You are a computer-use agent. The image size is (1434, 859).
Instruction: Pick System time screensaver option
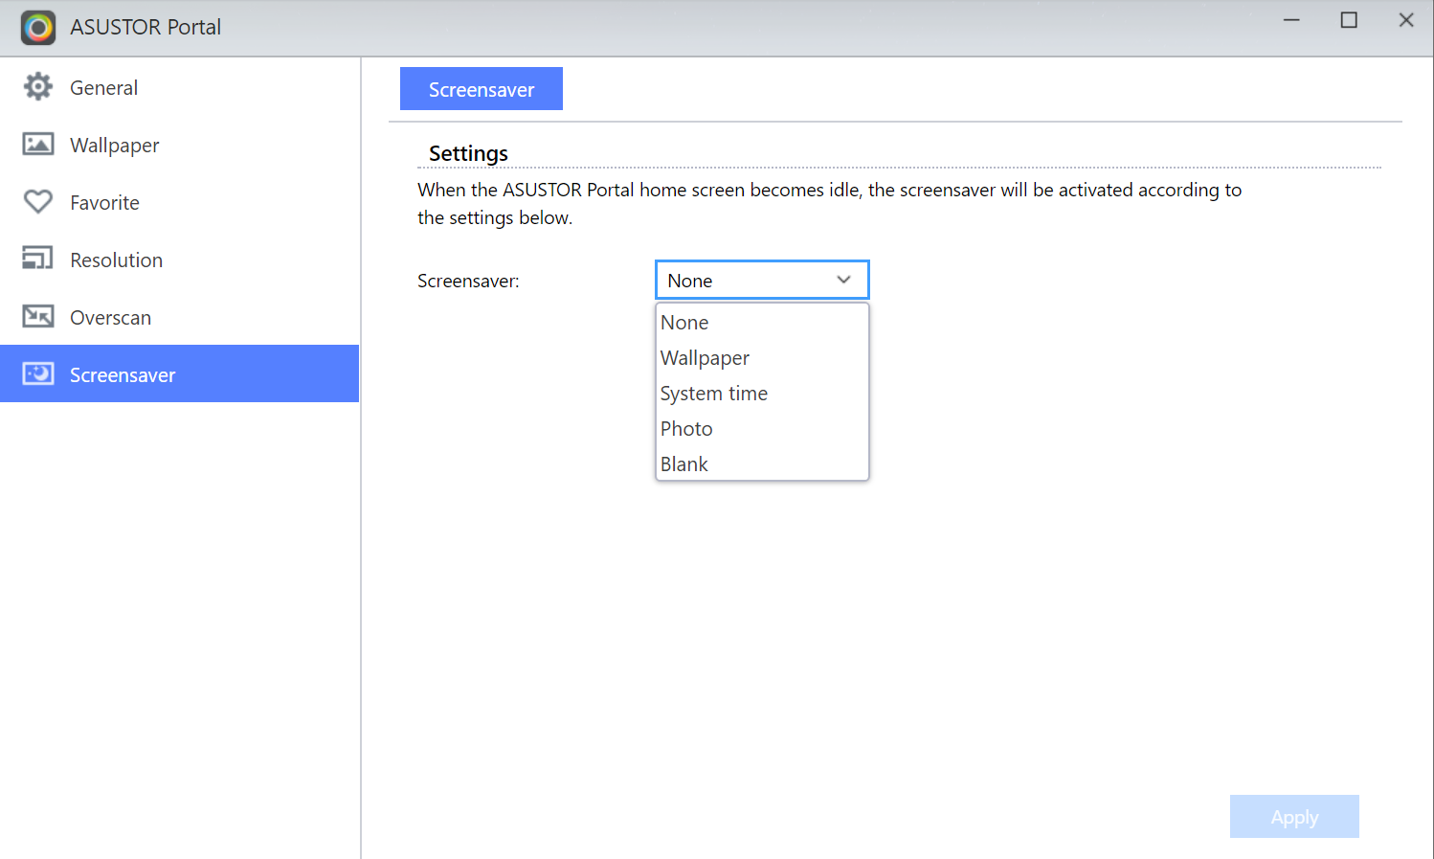click(762, 394)
